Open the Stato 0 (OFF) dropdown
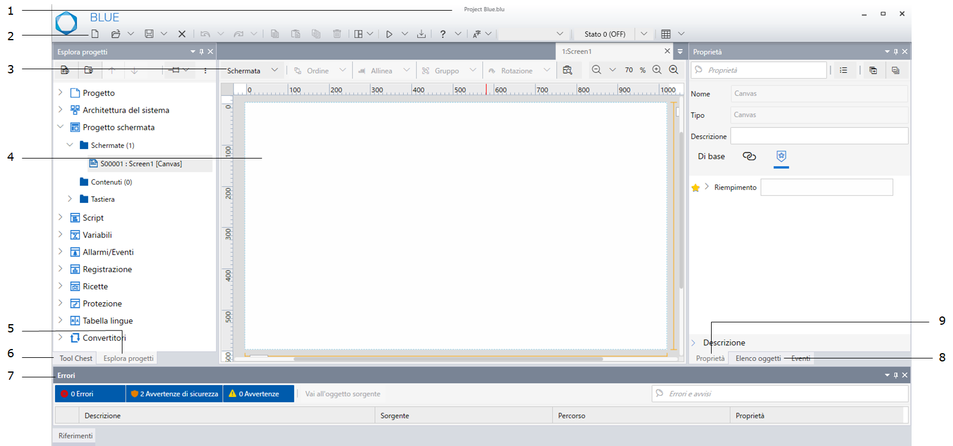 click(644, 34)
